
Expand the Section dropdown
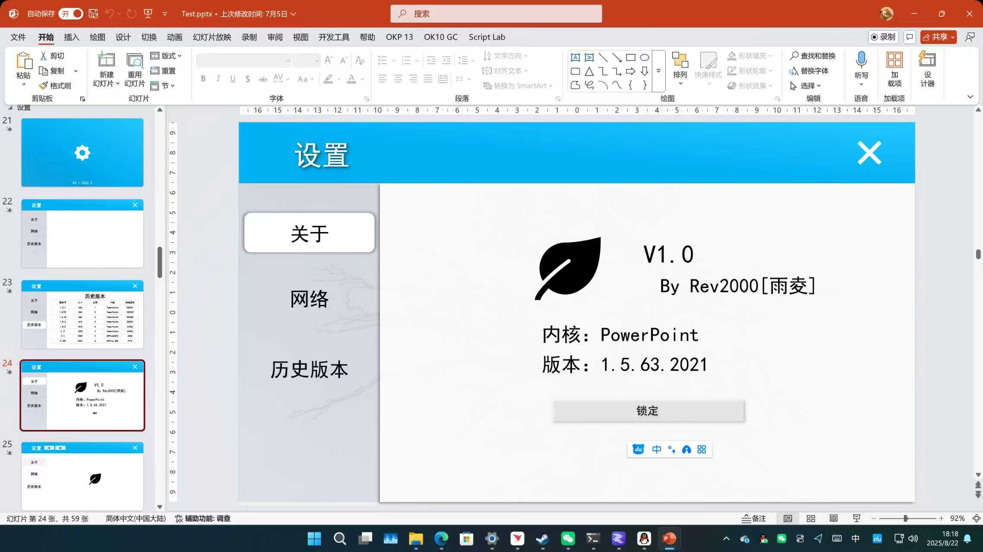coord(163,85)
